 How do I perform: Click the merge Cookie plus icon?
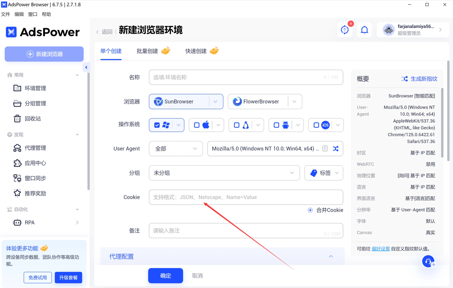(310, 210)
